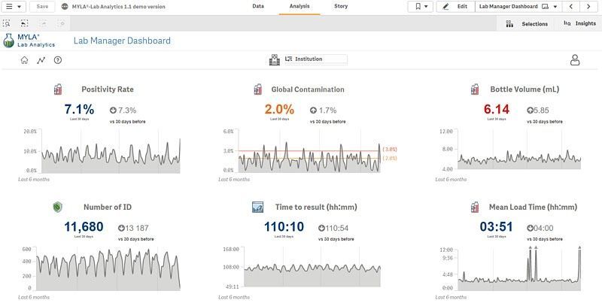The height and width of the screenshot is (303, 602).
Task: Open the hamburger navigation menu
Action: [14, 7]
